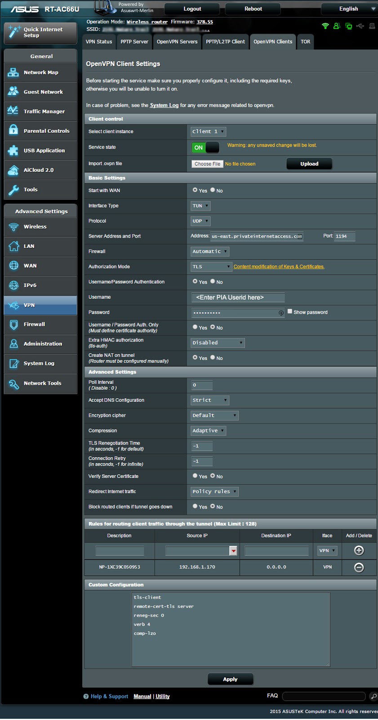Click the Custom Configuration text area
Viewport: 378px width, 720px height.
(231, 629)
